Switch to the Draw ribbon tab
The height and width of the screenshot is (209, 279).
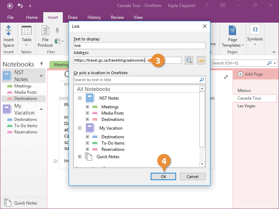73,17
